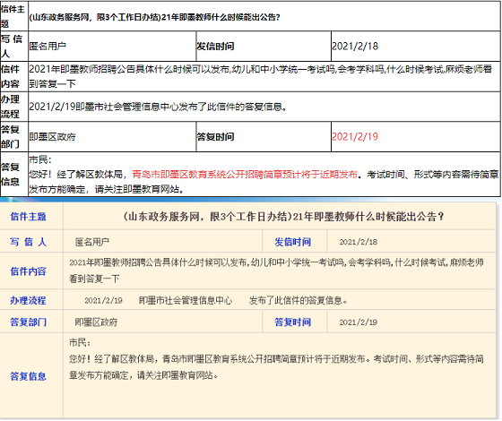Select the 2021/2/18 send date in top table
Screen dimensions: 502x421
355,46
